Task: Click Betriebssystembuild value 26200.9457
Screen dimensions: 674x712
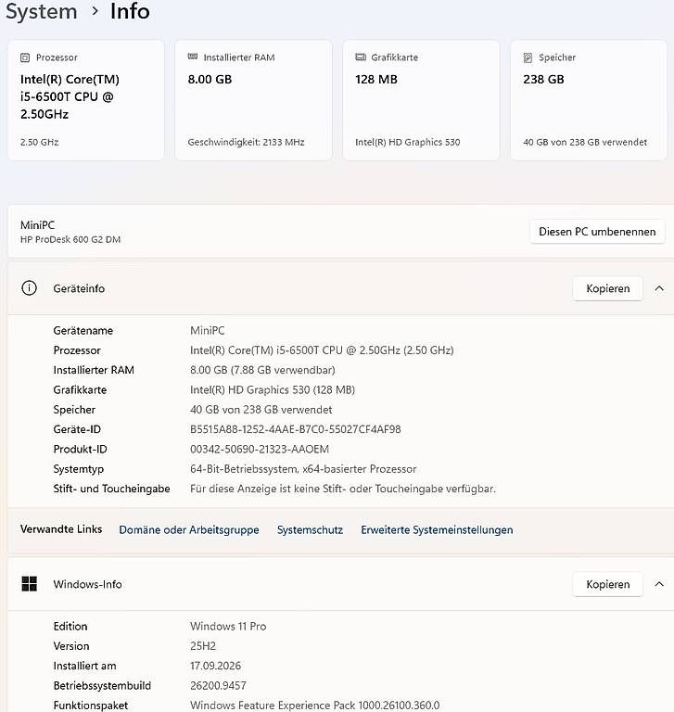Action: (x=218, y=686)
